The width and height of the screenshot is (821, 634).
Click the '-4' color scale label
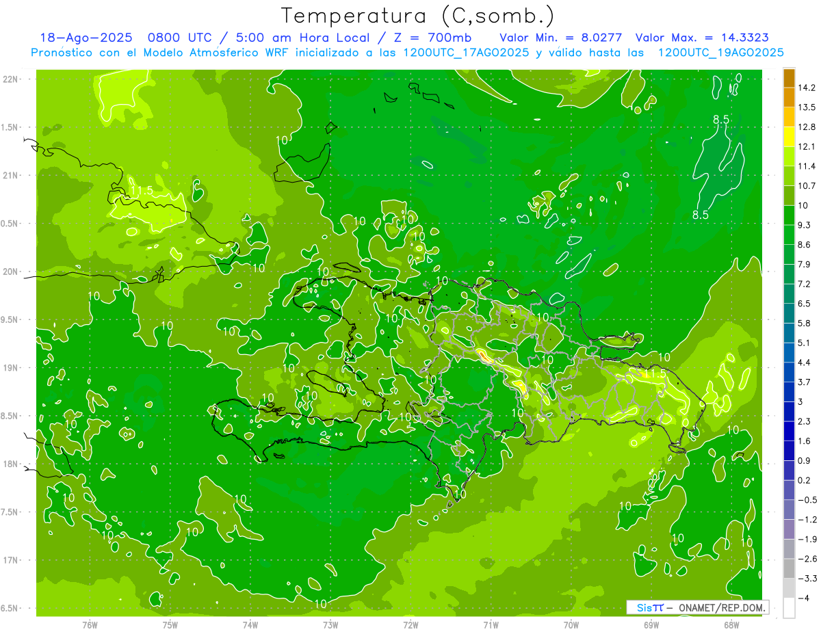[x=803, y=598]
